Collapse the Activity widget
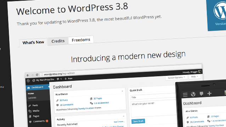Image resolution: width=226 pixels, height=127 pixels. pyautogui.click(x=124, y=116)
